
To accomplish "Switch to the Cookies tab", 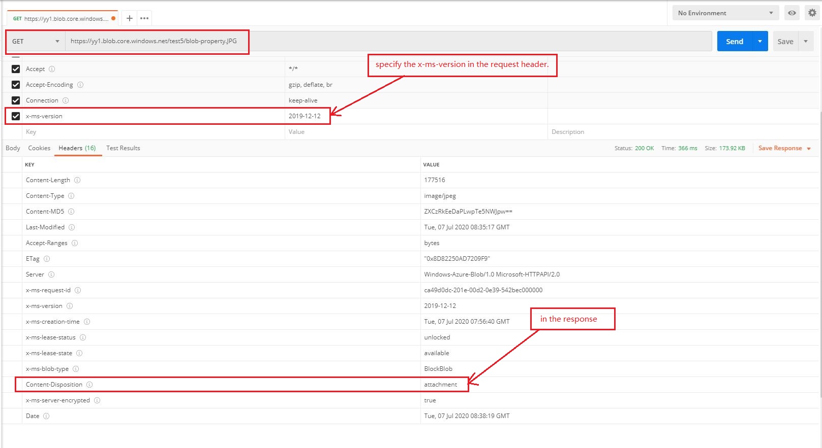I will (39, 148).
